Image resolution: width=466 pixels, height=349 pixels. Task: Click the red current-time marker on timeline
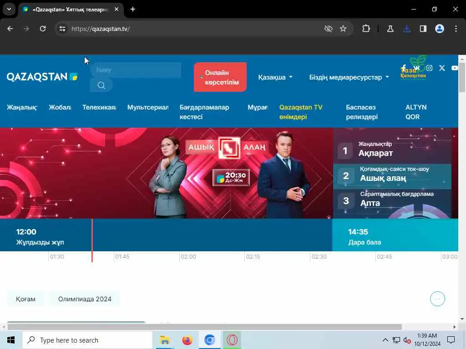point(92,240)
